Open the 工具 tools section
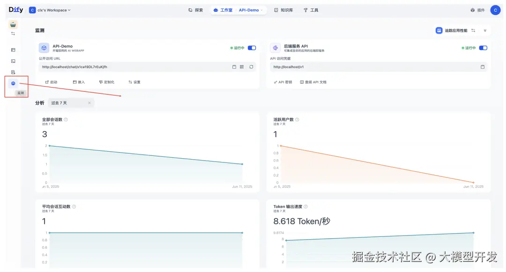Screen dimensions: 506x272 [310, 9]
